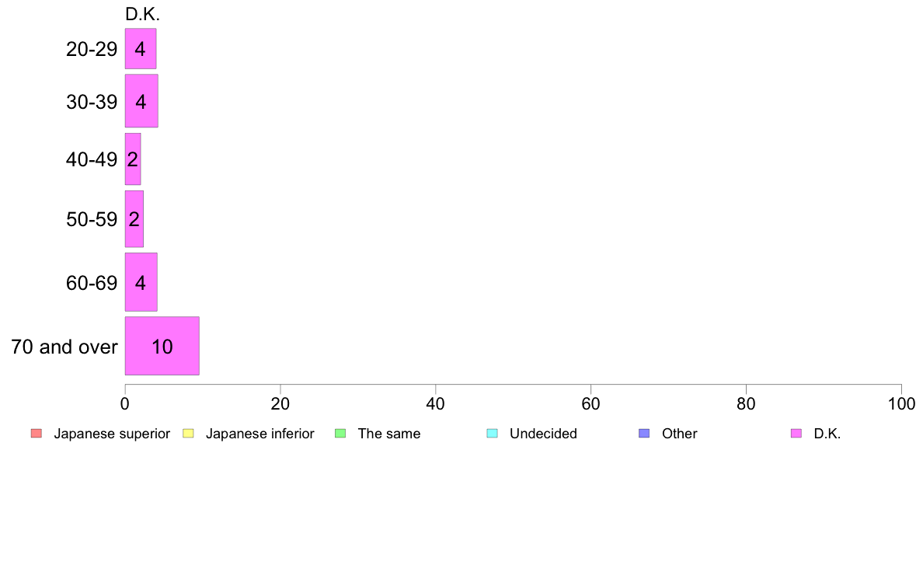Image resolution: width=923 pixels, height=572 pixels.
Task: Click the 100 tick on the x-axis
Action: coord(901,403)
